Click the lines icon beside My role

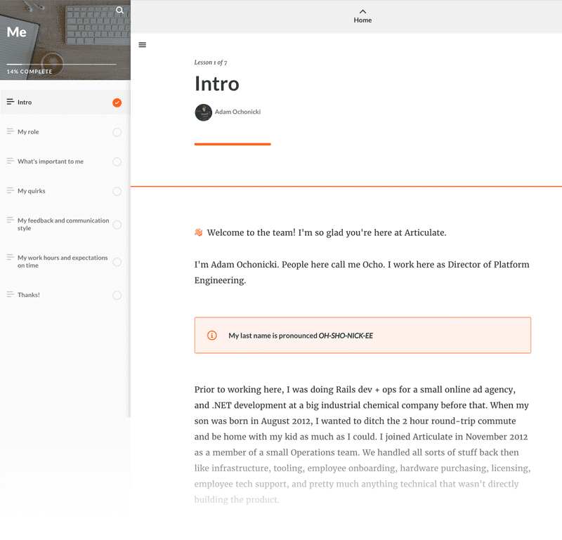[11, 131]
